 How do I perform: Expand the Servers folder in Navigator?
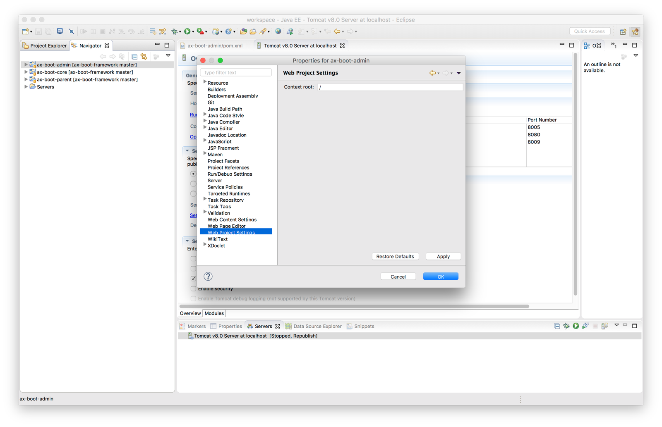click(26, 87)
